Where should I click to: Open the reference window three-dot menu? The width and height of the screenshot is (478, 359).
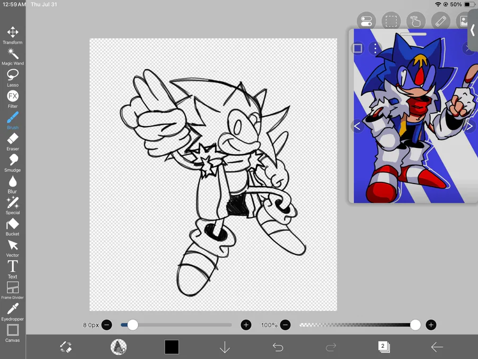point(375,48)
